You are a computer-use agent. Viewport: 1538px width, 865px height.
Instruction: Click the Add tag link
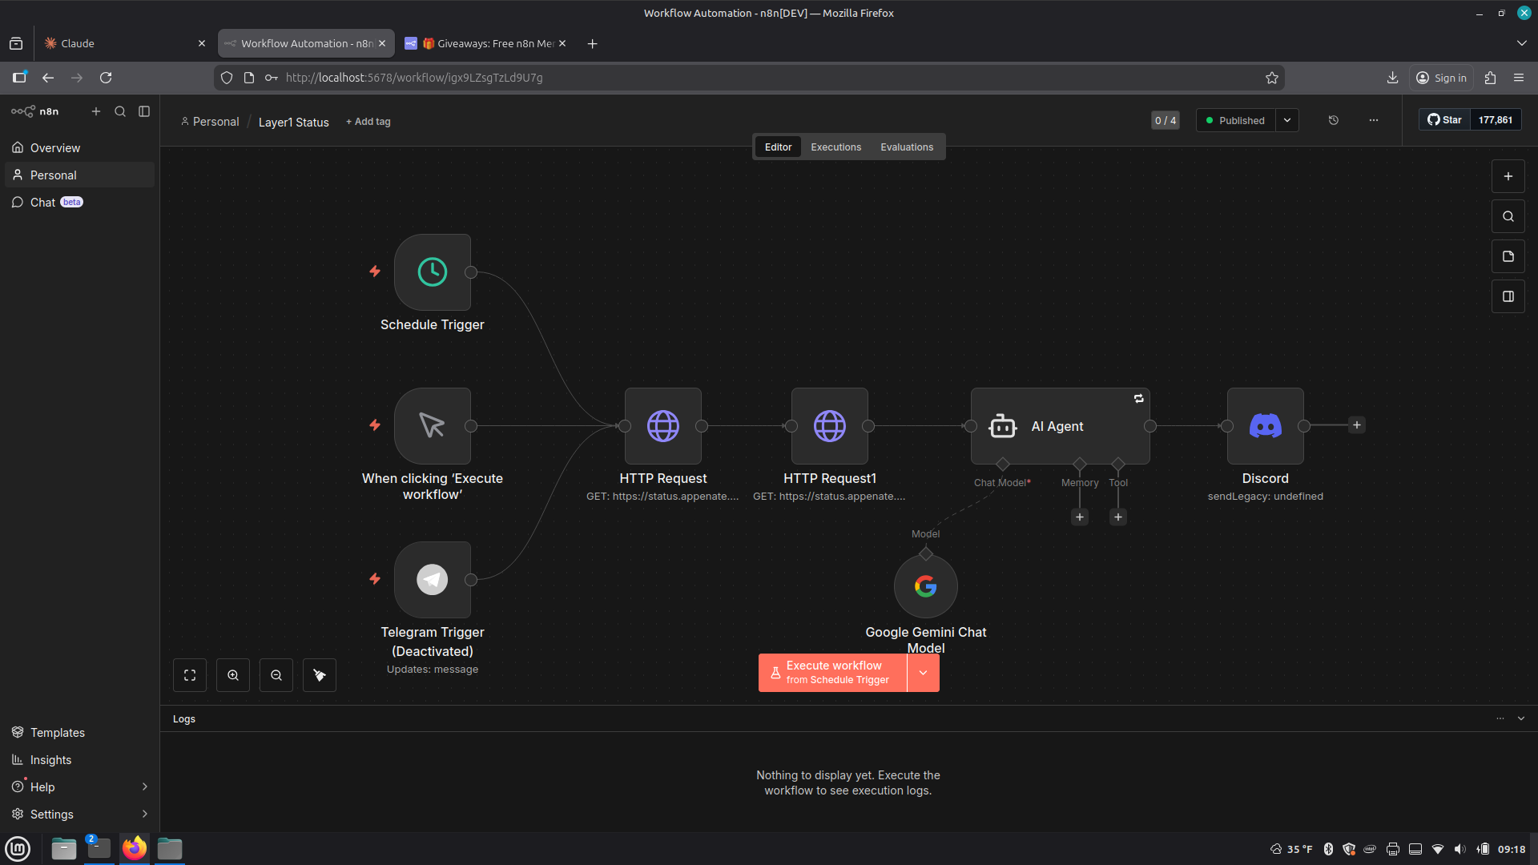tap(368, 122)
